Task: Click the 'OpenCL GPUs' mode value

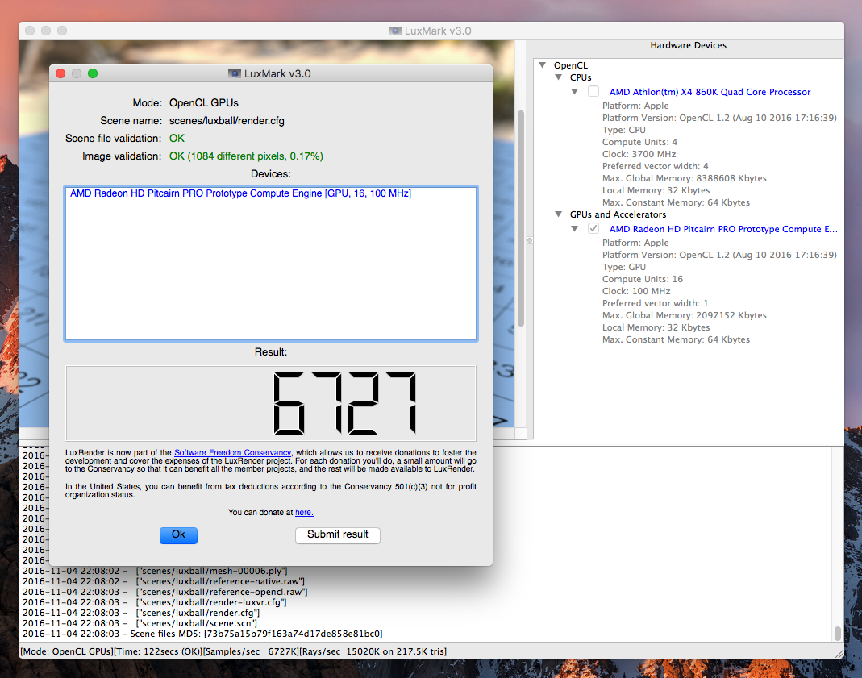Action: pos(203,102)
